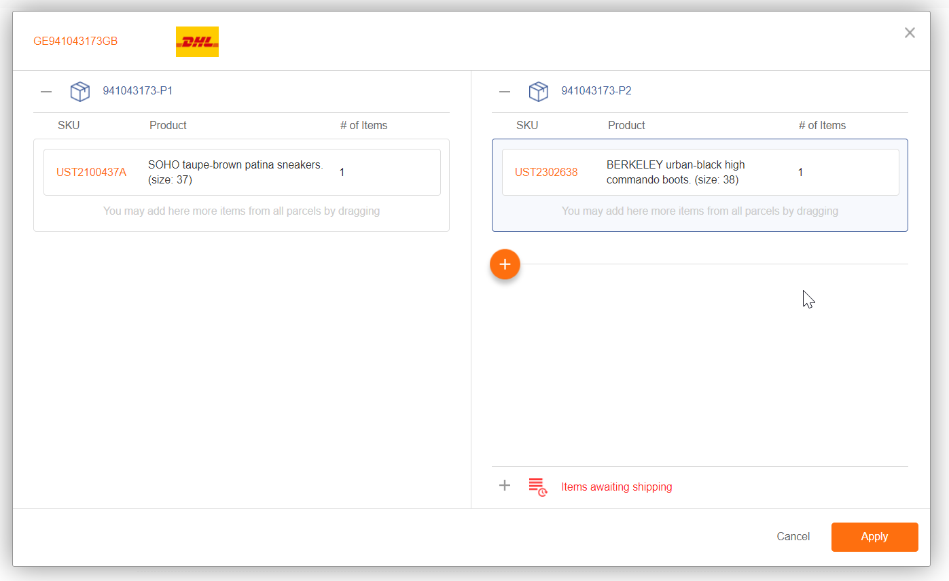Click the orange add parcel plus button

click(505, 264)
